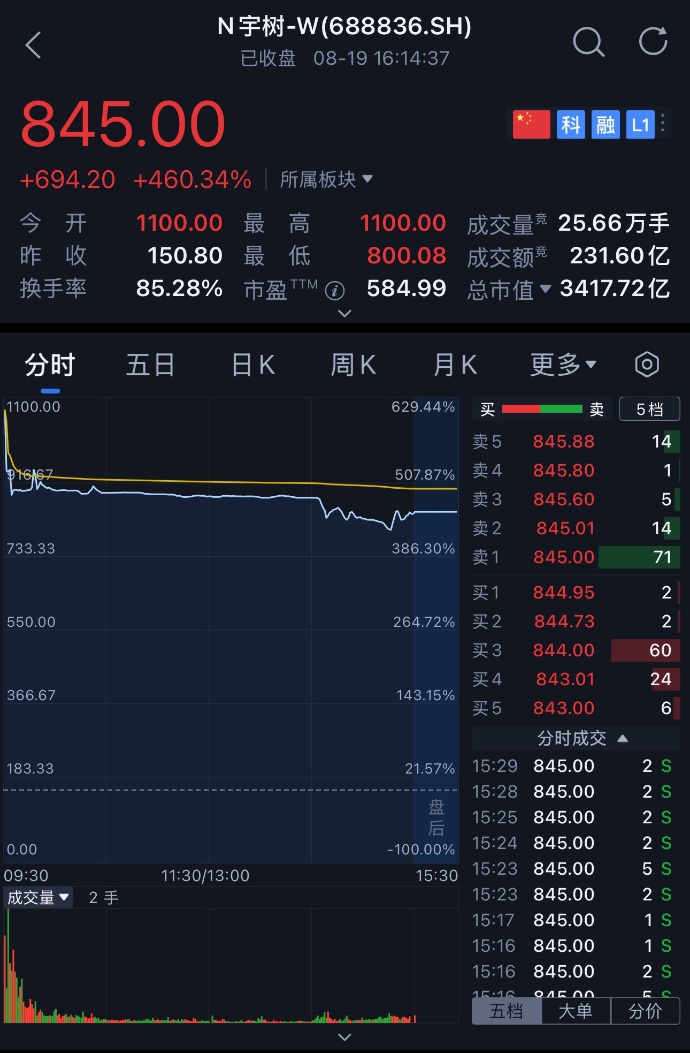Tap the 15:17 trade tick row
Image resolution: width=690 pixels, height=1053 pixels.
tap(572, 920)
